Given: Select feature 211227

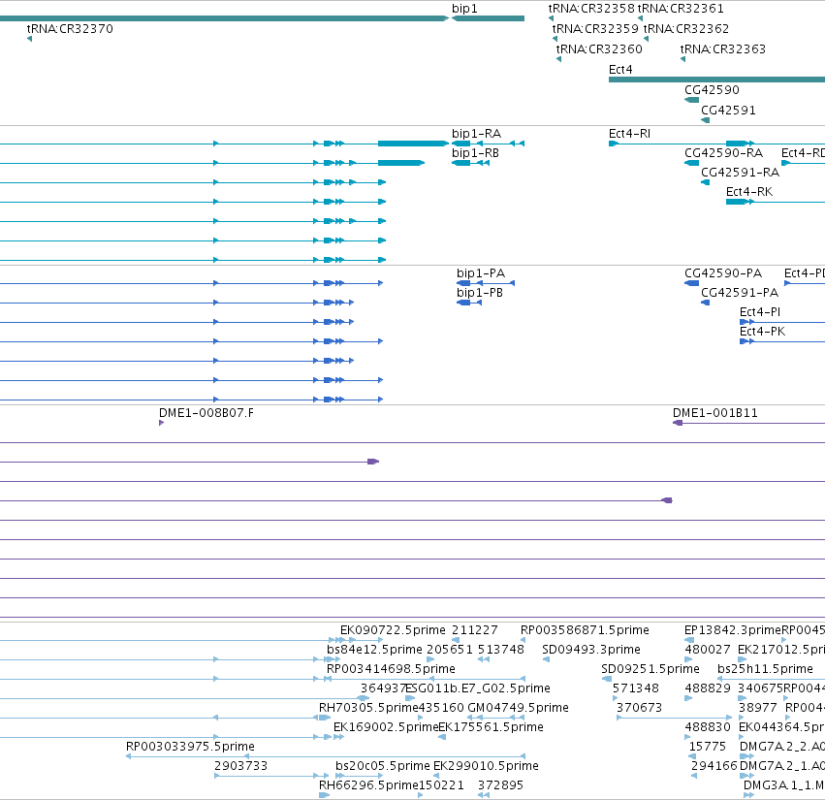Looking at the screenshot, I should (475, 630).
